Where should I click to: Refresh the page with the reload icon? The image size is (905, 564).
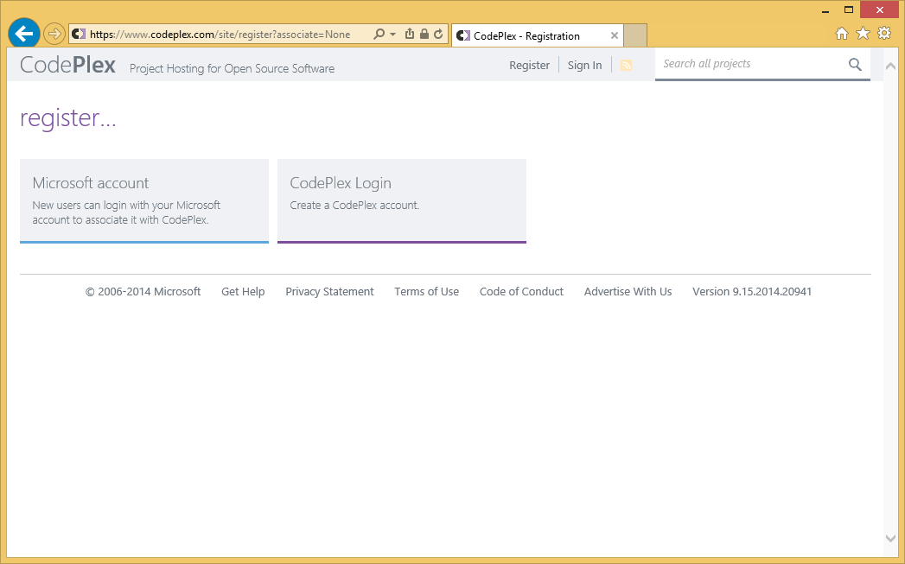pyautogui.click(x=438, y=34)
